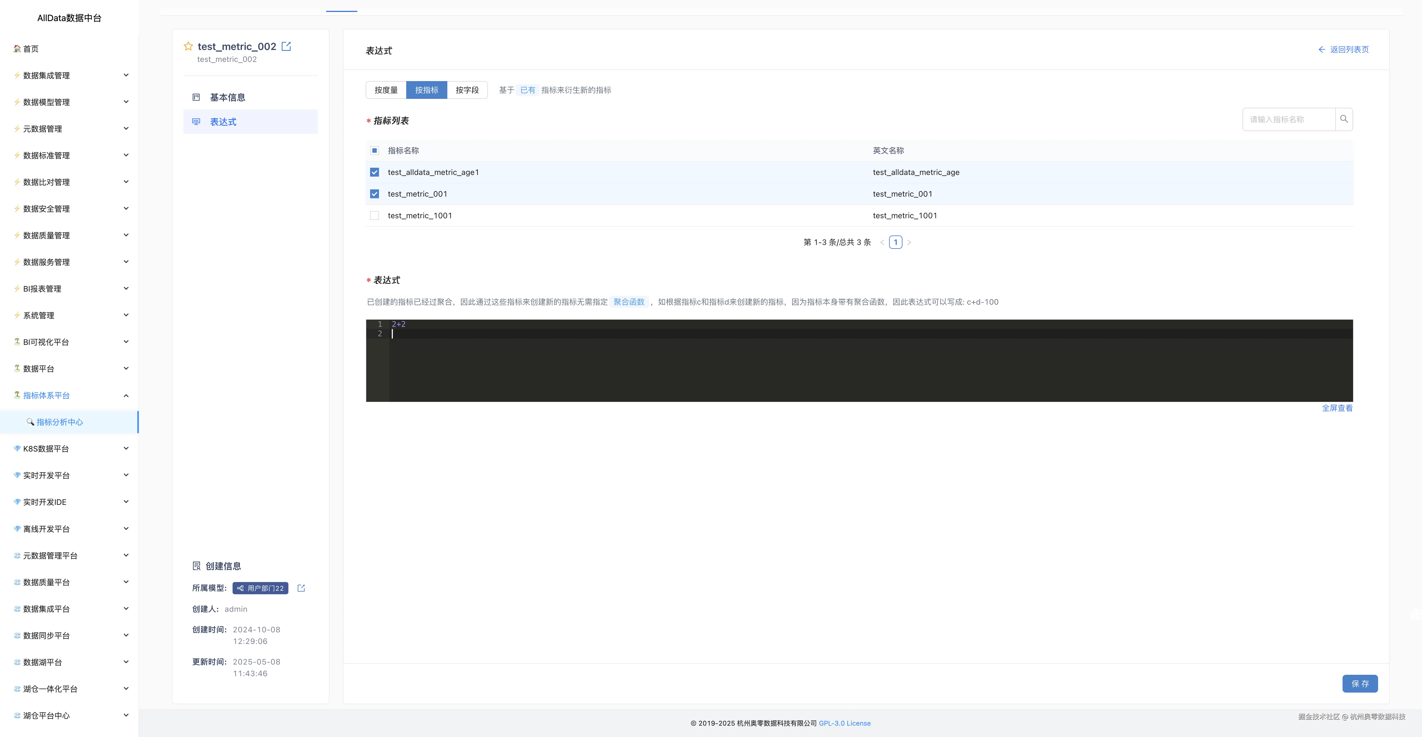
Task: Open the 全屏查看 link
Action: coord(1336,408)
